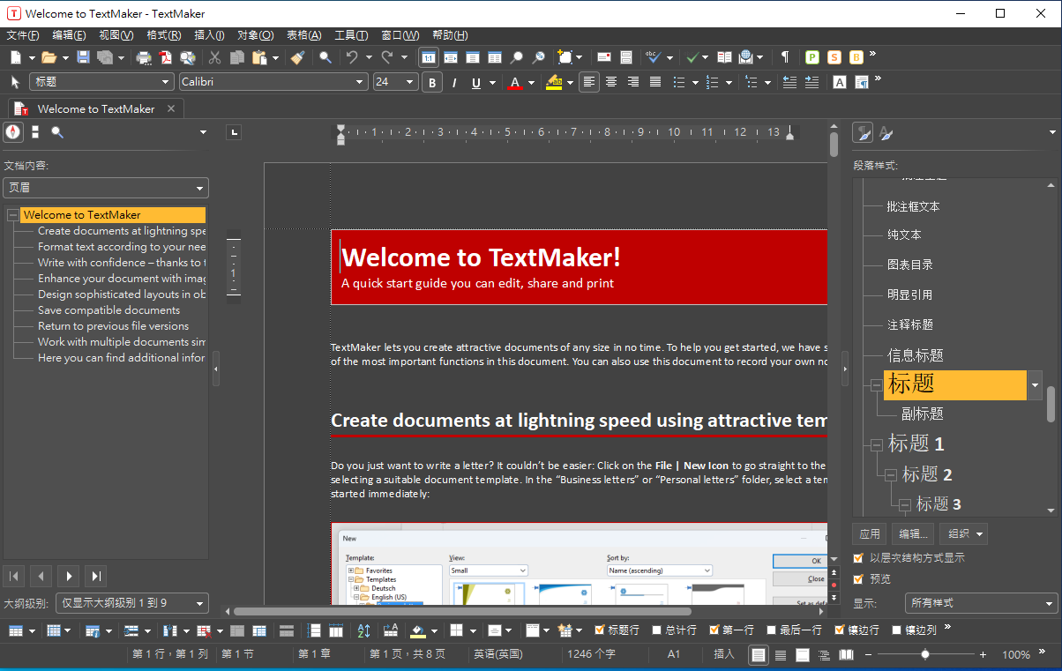
Task: Toggle Italic formatting button
Action: point(454,83)
